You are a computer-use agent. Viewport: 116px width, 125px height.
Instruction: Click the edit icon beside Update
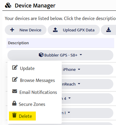[15, 67]
